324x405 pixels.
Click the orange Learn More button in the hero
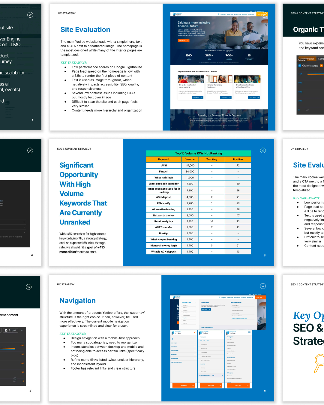coord(184,40)
